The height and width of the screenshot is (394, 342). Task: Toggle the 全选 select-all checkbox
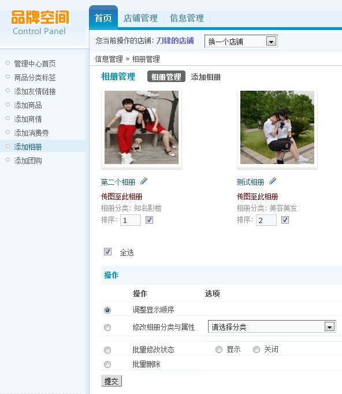click(x=107, y=251)
